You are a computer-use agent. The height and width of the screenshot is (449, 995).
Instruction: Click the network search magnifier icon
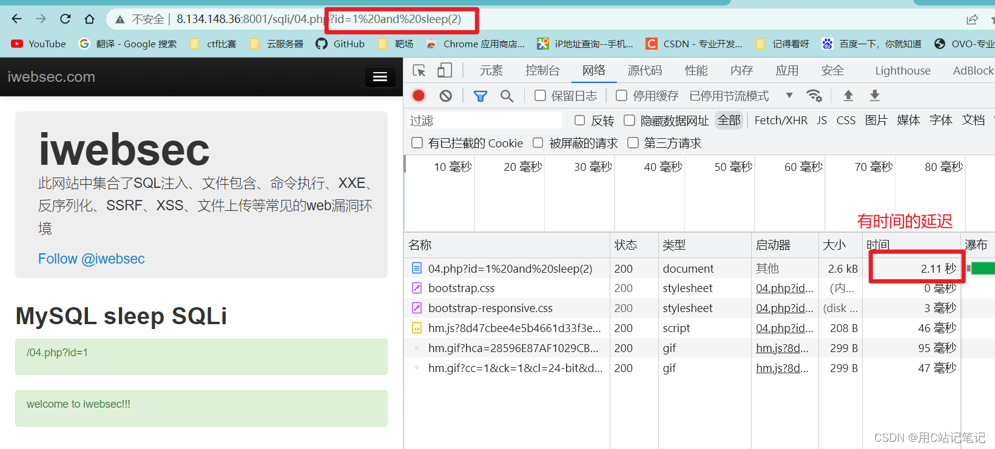507,96
